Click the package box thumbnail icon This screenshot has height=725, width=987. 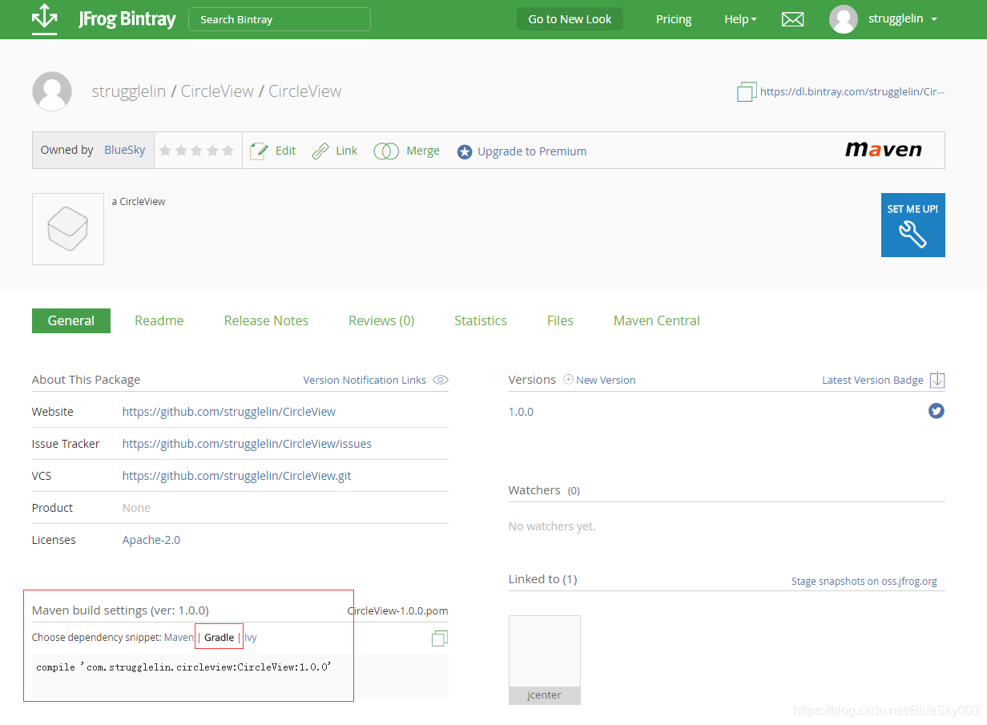click(68, 229)
